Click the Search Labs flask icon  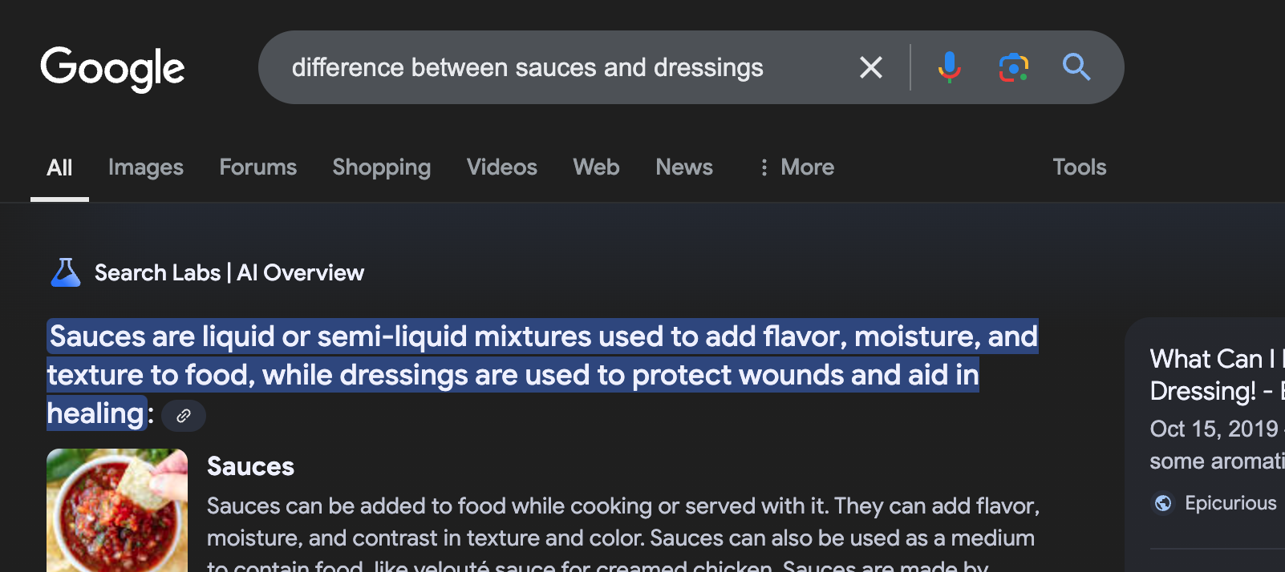[66, 272]
